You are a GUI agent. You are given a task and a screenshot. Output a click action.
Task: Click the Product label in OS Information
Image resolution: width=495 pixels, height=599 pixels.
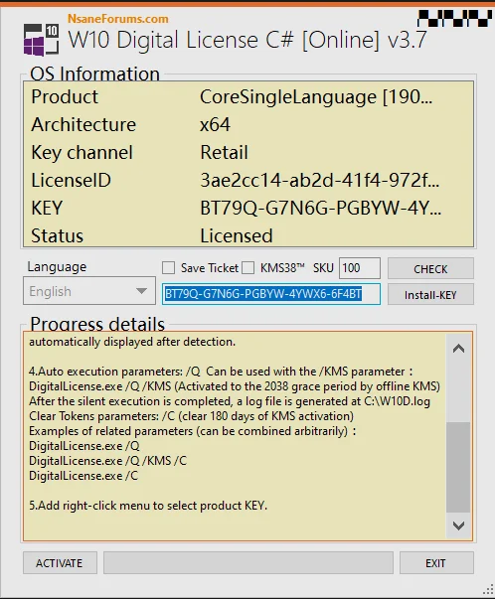65,96
